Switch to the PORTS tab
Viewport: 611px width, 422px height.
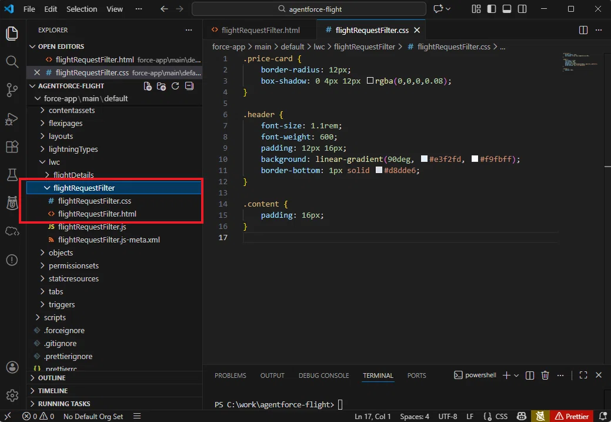416,375
